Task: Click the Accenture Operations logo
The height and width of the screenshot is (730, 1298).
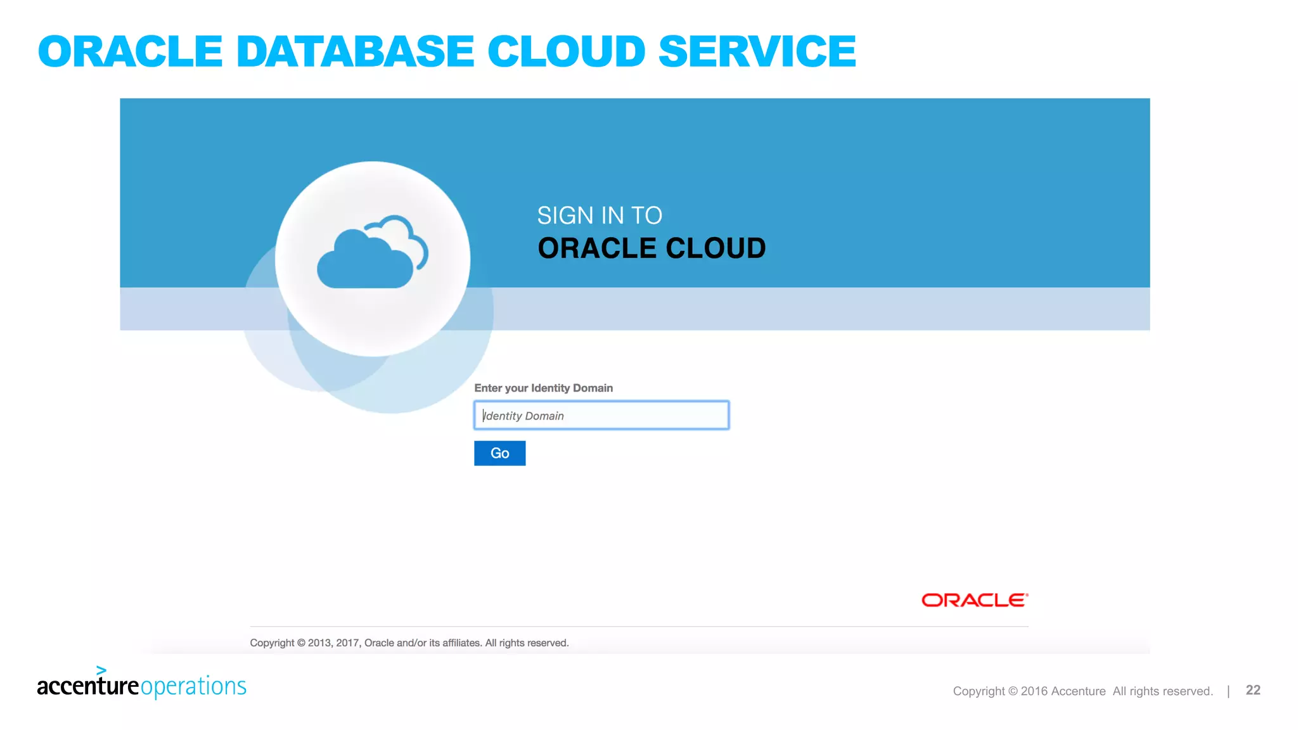Action: pos(141,682)
